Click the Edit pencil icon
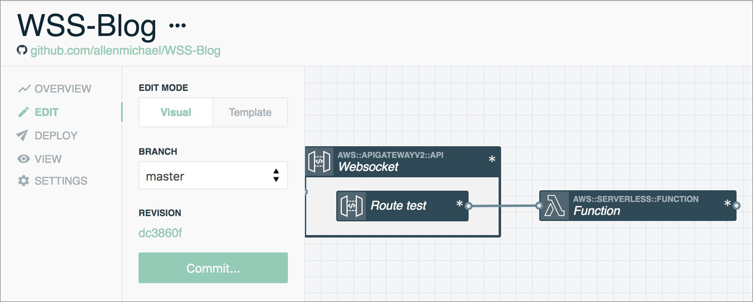The image size is (753, 302). (23, 112)
